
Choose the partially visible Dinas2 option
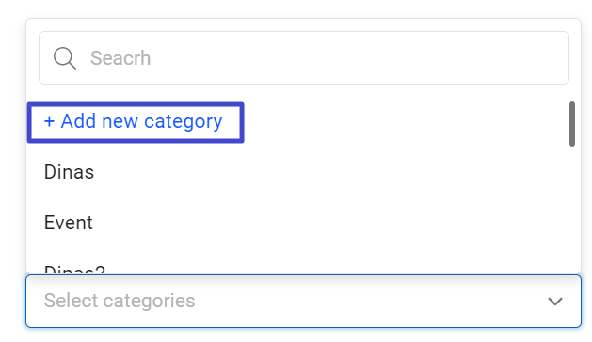tap(74, 270)
